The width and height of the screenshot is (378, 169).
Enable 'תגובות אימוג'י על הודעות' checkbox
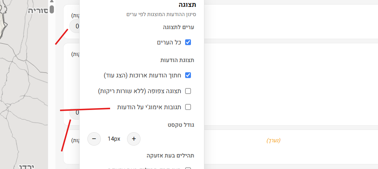click(x=188, y=107)
